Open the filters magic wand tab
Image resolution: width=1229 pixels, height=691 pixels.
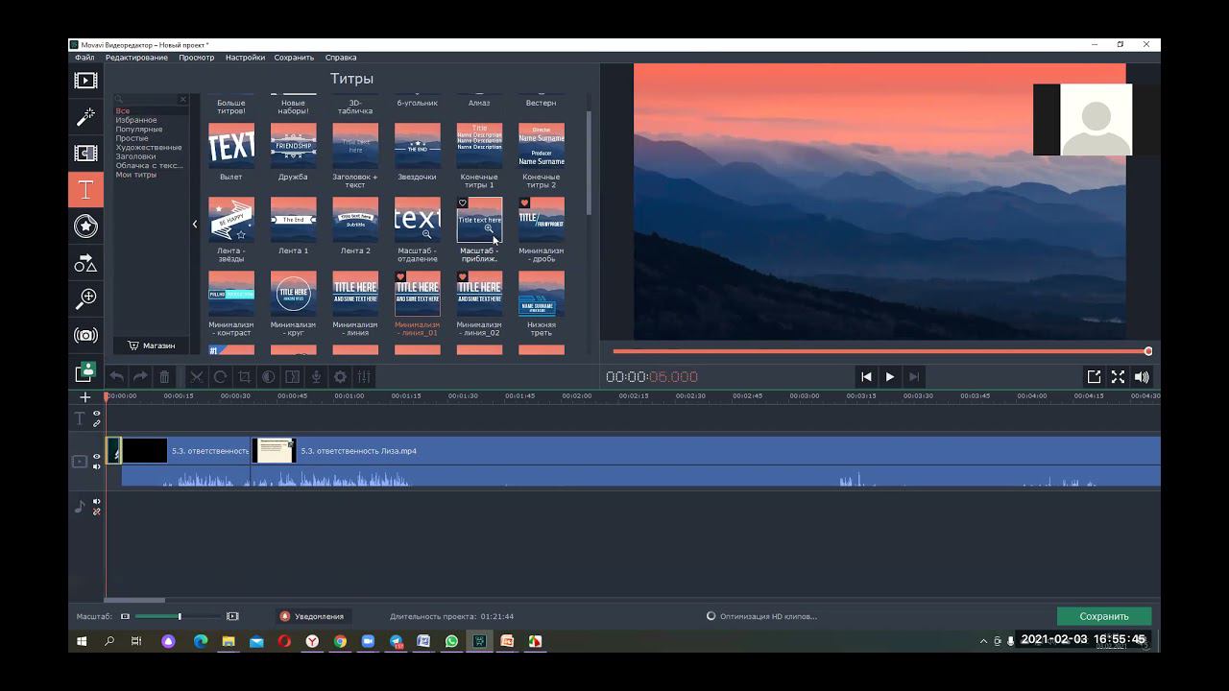[85, 117]
